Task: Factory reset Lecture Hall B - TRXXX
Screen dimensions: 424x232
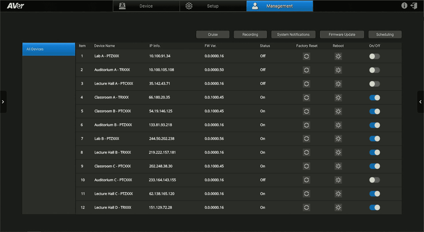Action: click(x=307, y=153)
